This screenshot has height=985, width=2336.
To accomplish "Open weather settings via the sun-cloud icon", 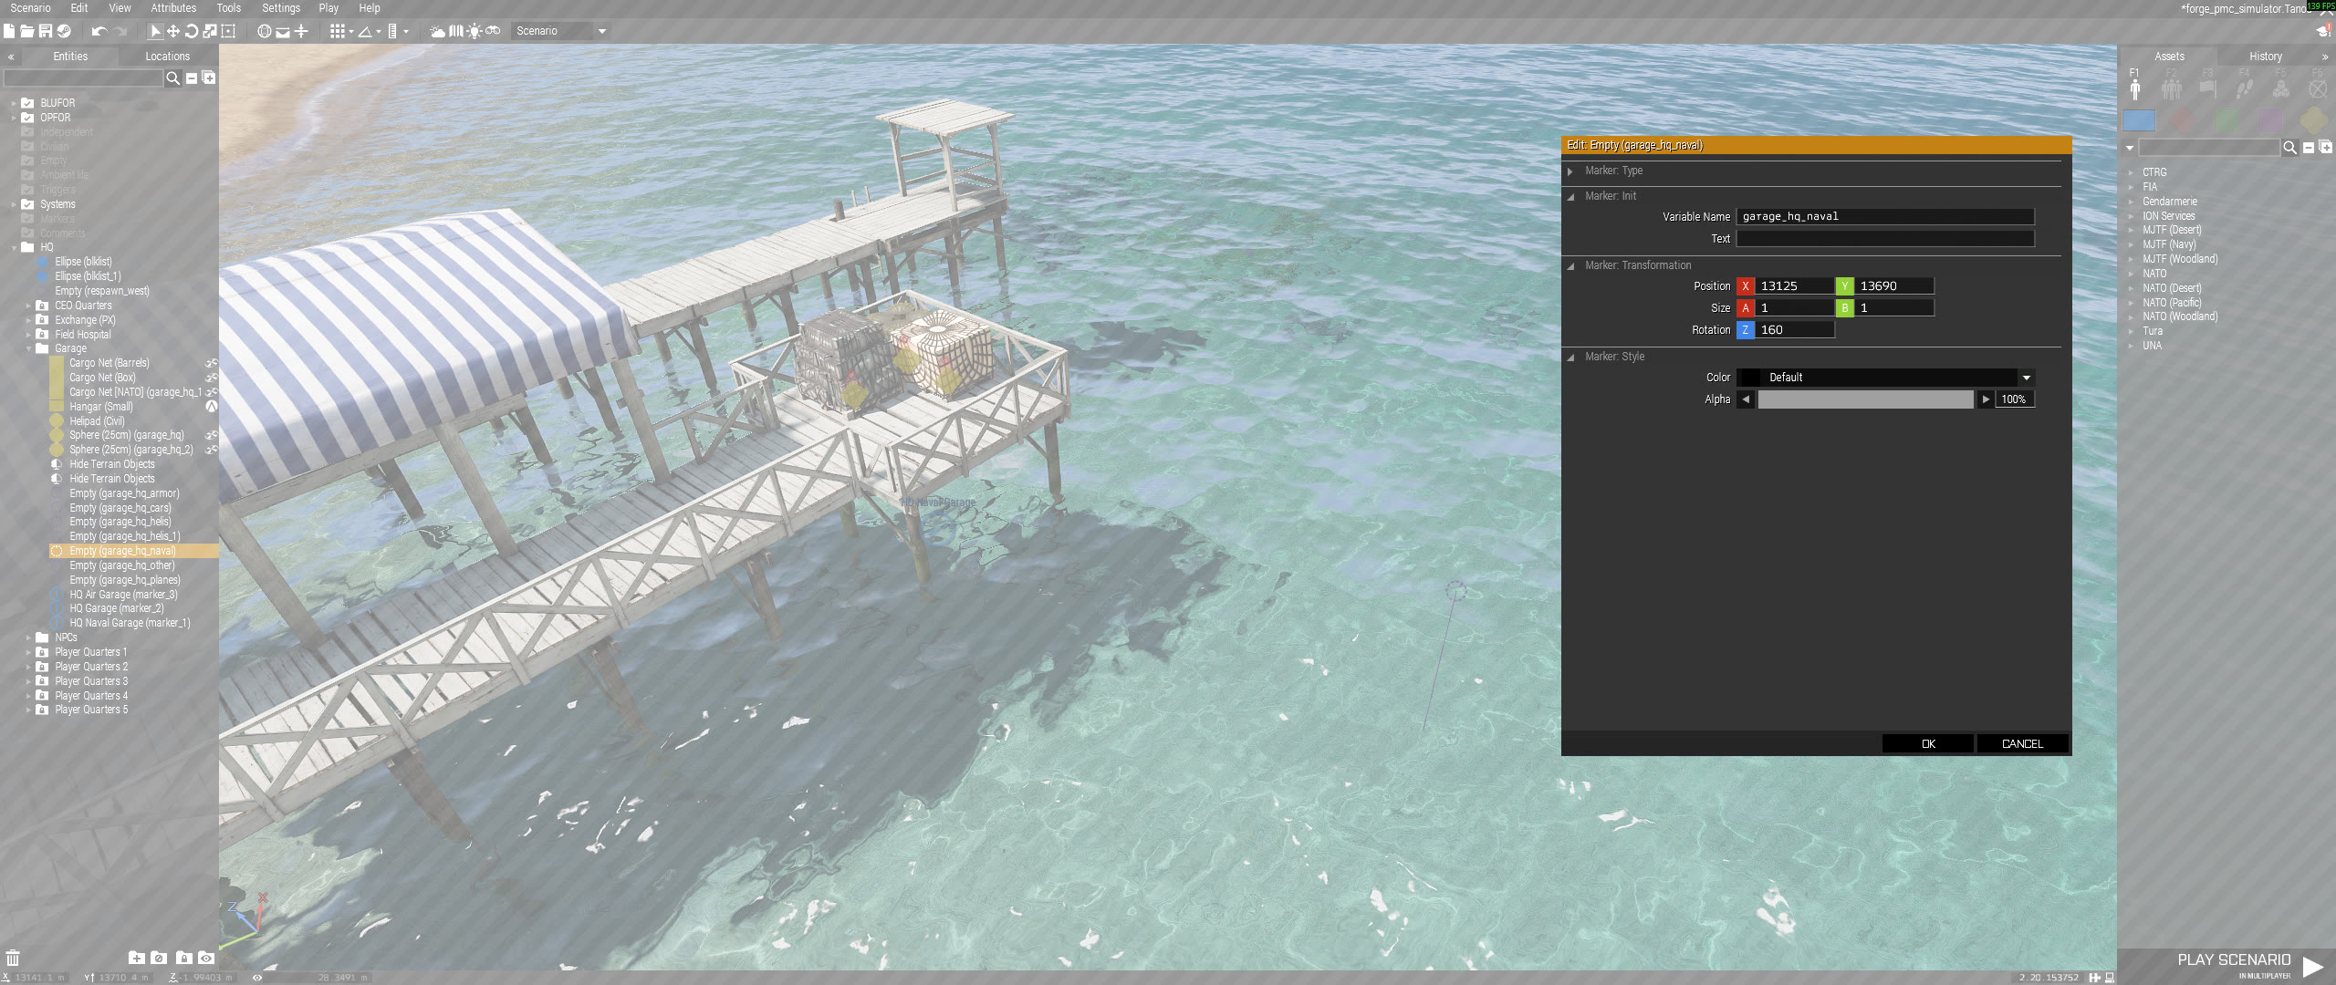I will pyautogui.click(x=438, y=31).
